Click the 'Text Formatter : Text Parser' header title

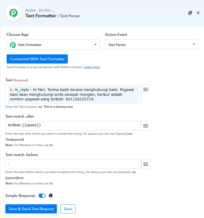(53, 16)
